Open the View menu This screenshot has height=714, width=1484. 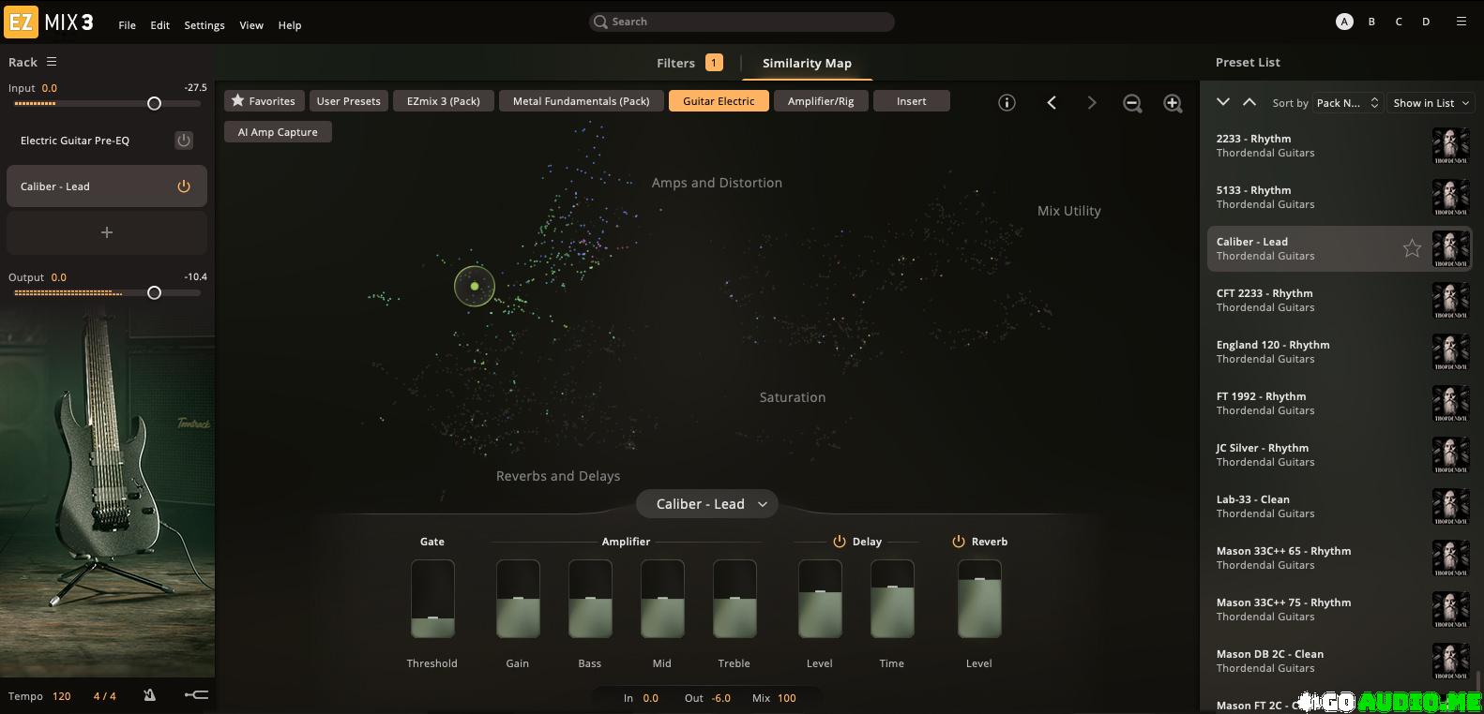251,25
